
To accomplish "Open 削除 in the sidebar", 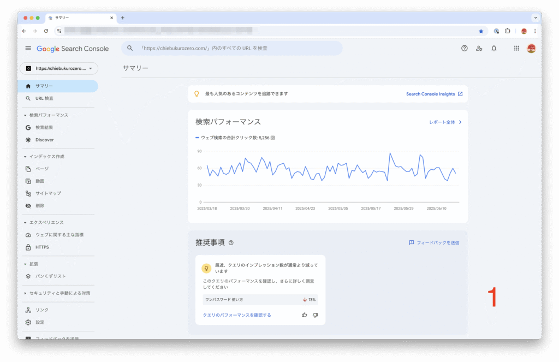I will pyautogui.click(x=58, y=206).
